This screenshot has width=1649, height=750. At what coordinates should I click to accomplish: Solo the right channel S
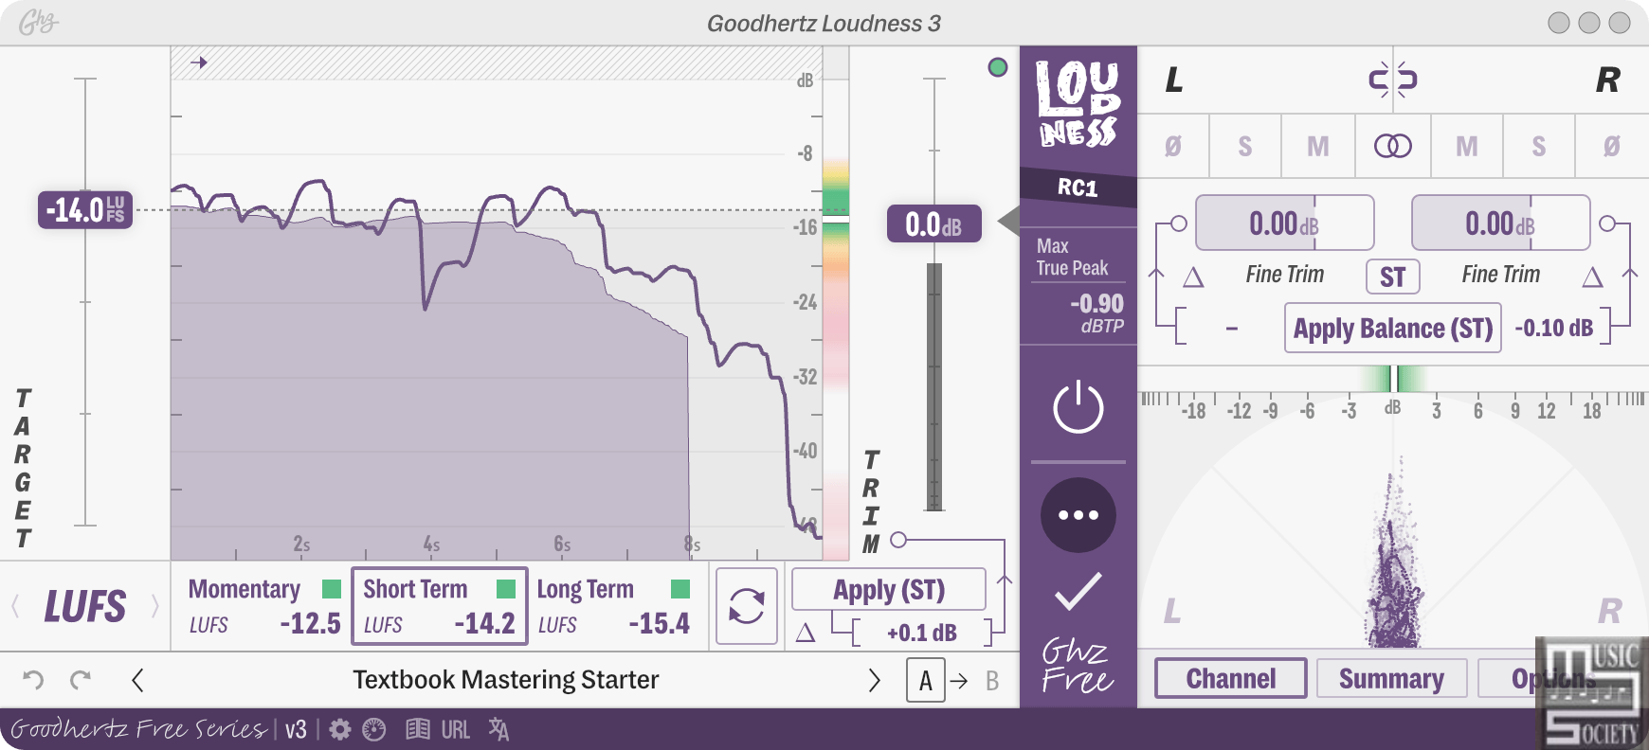pyautogui.click(x=1539, y=146)
